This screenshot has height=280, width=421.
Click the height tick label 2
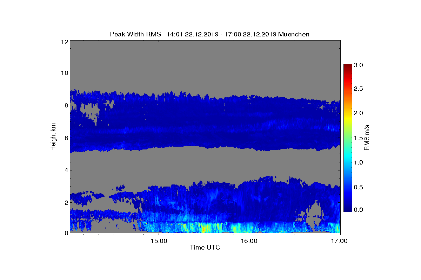(x=66, y=202)
